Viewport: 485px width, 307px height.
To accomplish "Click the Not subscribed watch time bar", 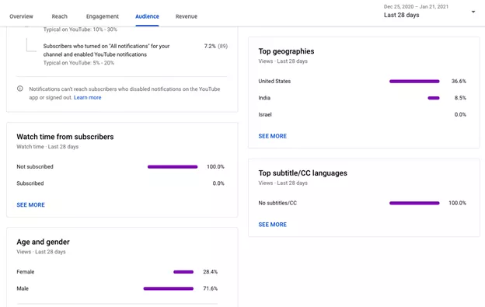I will click(173, 167).
